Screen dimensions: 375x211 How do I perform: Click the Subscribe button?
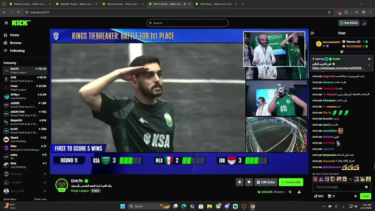291,182
